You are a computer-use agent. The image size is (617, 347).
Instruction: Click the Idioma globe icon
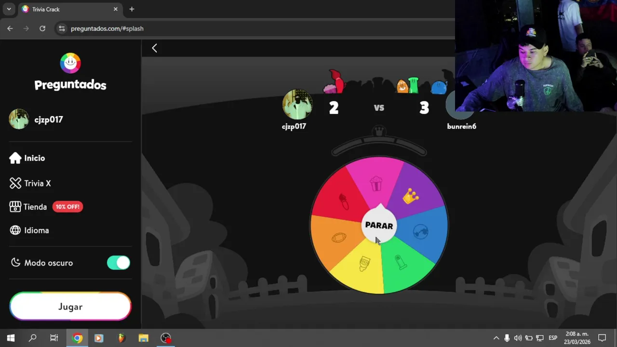click(15, 230)
